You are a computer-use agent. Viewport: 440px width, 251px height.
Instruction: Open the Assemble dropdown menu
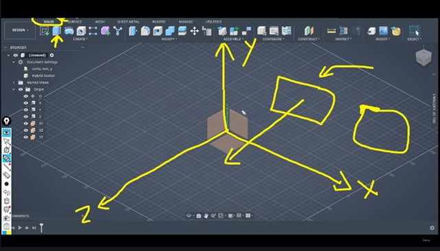pos(234,39)
